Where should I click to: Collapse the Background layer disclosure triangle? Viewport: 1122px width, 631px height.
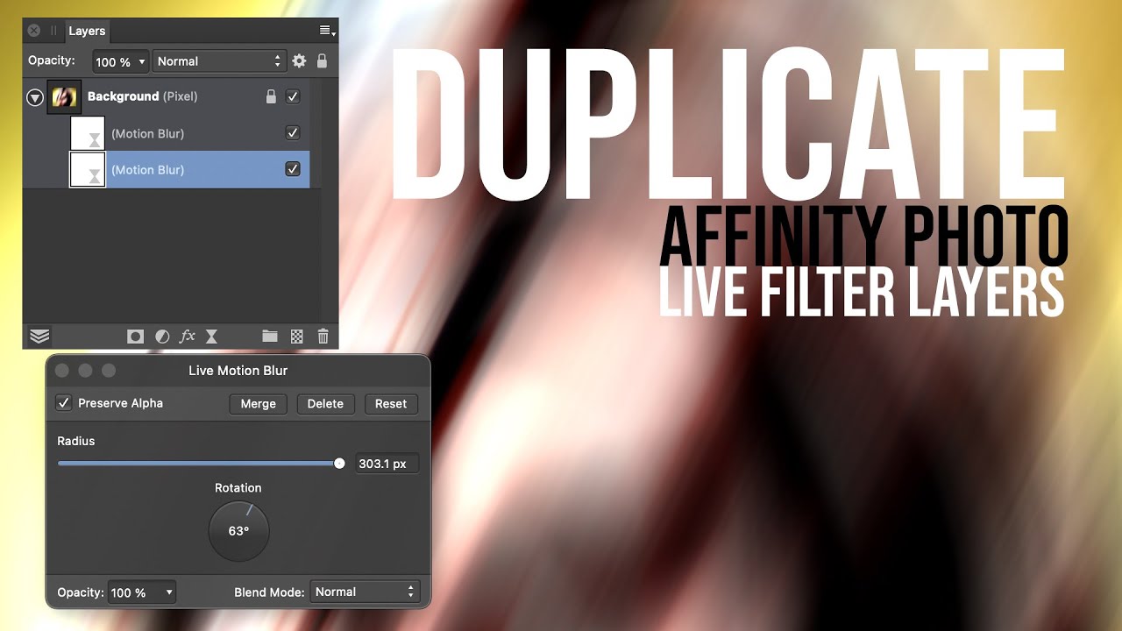tap(35, 97)
